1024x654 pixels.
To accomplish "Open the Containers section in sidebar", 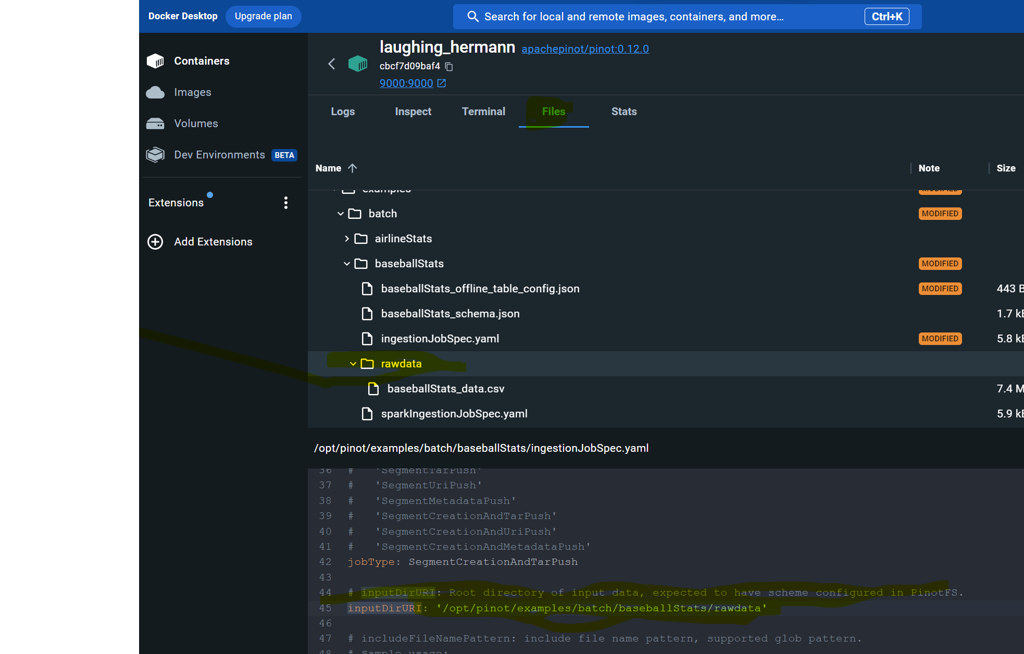I will (202, 61).
